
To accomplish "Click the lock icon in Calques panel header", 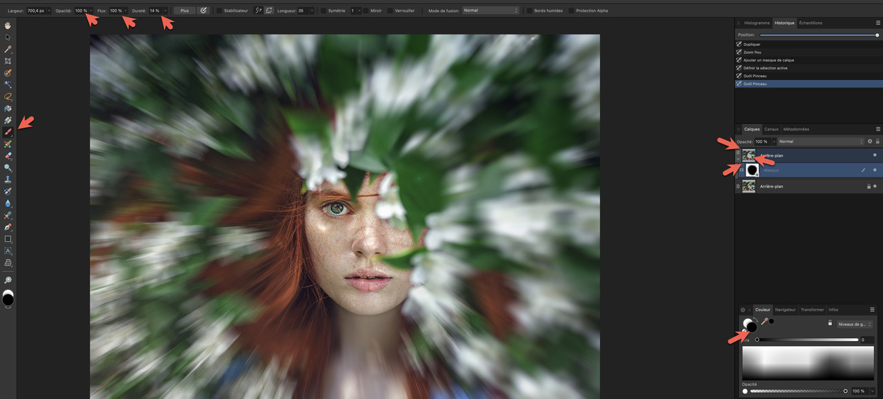I will pos(877,142).
